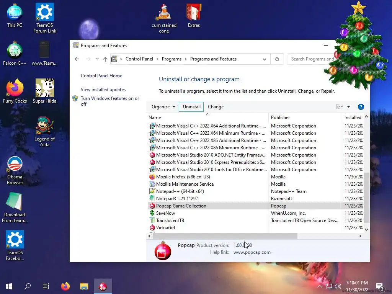Expand the view options dropdown arrow
The width and height of the screenshot is (392, 294).
click(348, 107)
